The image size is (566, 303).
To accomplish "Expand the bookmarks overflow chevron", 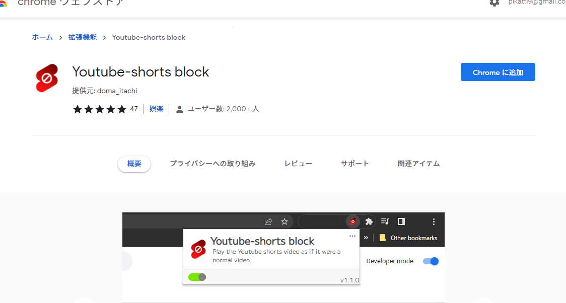I will (366, 238).
